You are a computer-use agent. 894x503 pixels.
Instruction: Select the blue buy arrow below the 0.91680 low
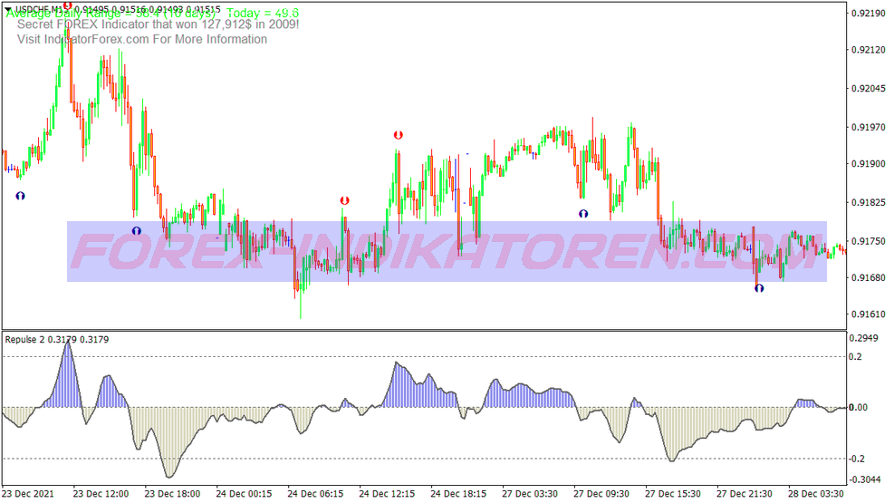(759, 288)
